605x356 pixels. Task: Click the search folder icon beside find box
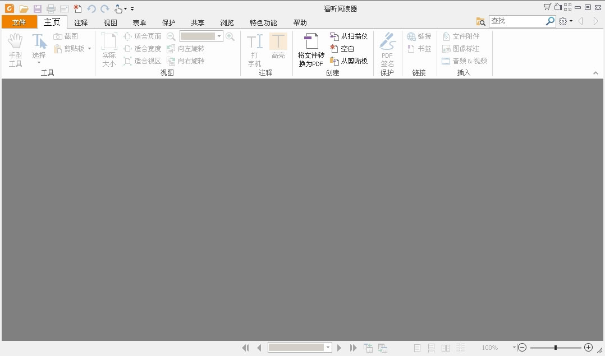[481, 21]
